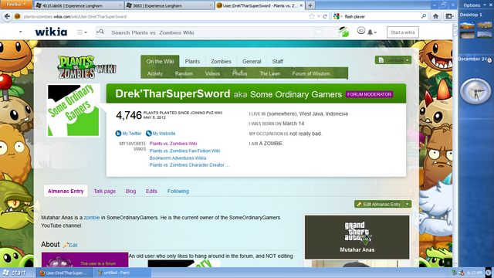This screenshot has width=494, height=278.
Task: Open the user avatar in the wikia header
Action: [343, 32]
